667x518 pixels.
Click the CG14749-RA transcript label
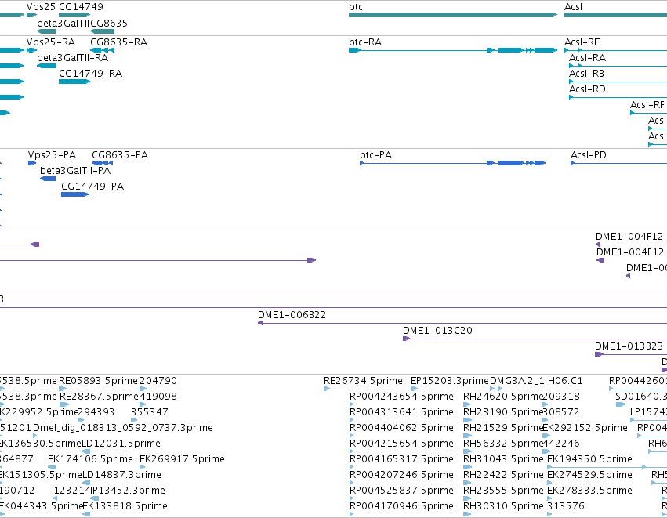pyautogui.click(x=90, y=74)
